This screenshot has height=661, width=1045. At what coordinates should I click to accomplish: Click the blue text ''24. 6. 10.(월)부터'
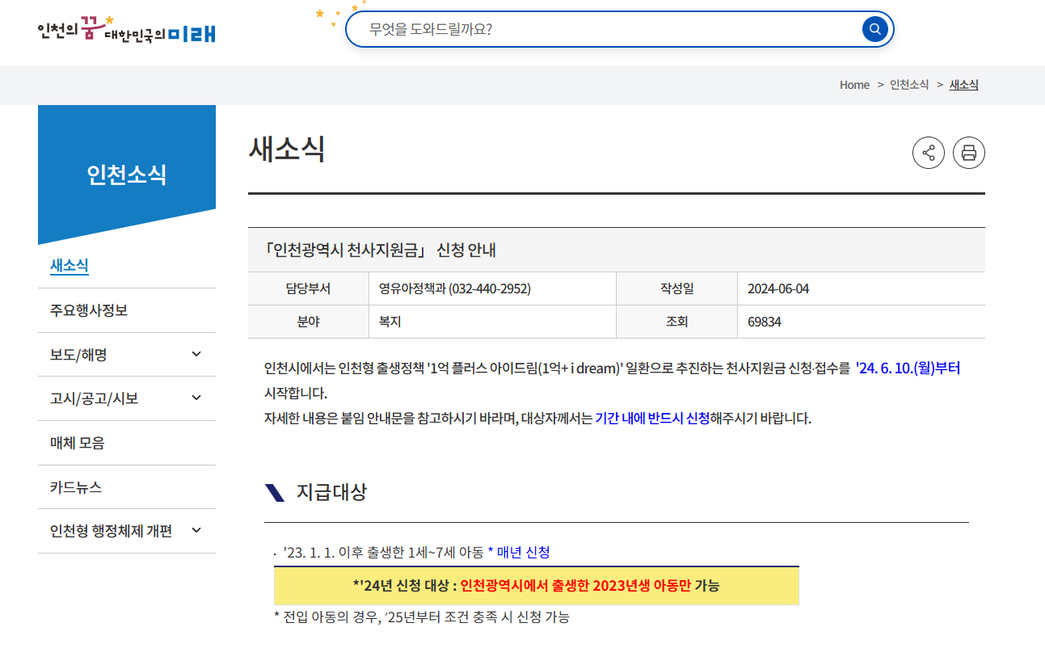click(908, 368)
